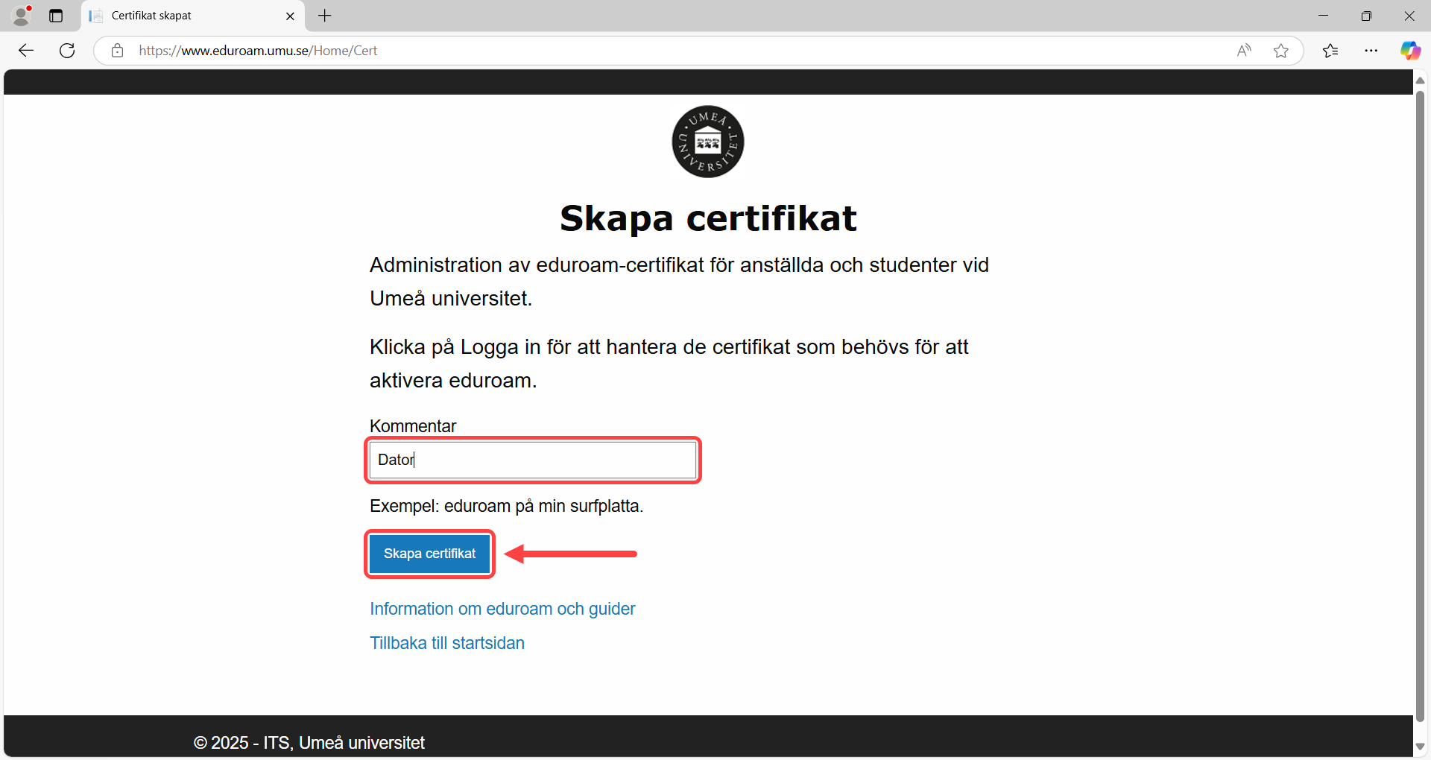Click the Read aloud icon
Screen dimensions: 1431x760
tap(1244, 51)
